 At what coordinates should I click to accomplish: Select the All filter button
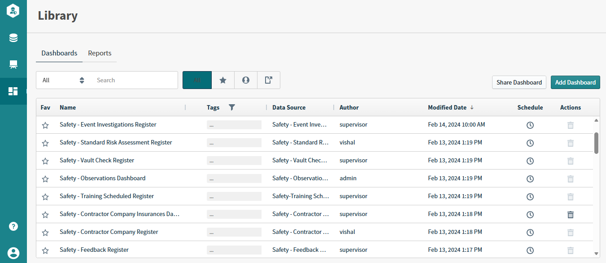pyautogui.click(x=197, y=80)
